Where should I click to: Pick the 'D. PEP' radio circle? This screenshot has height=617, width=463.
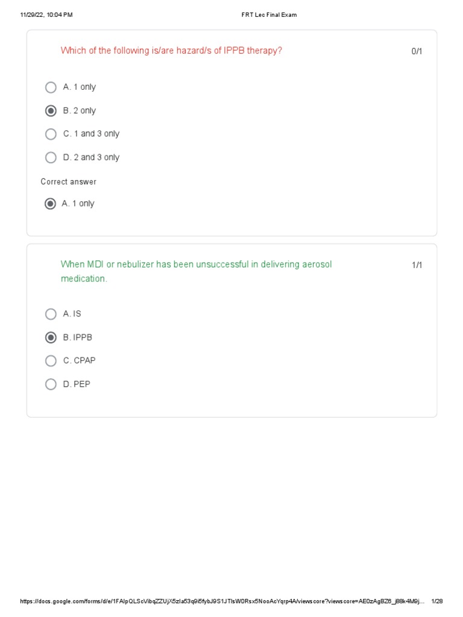51,384
